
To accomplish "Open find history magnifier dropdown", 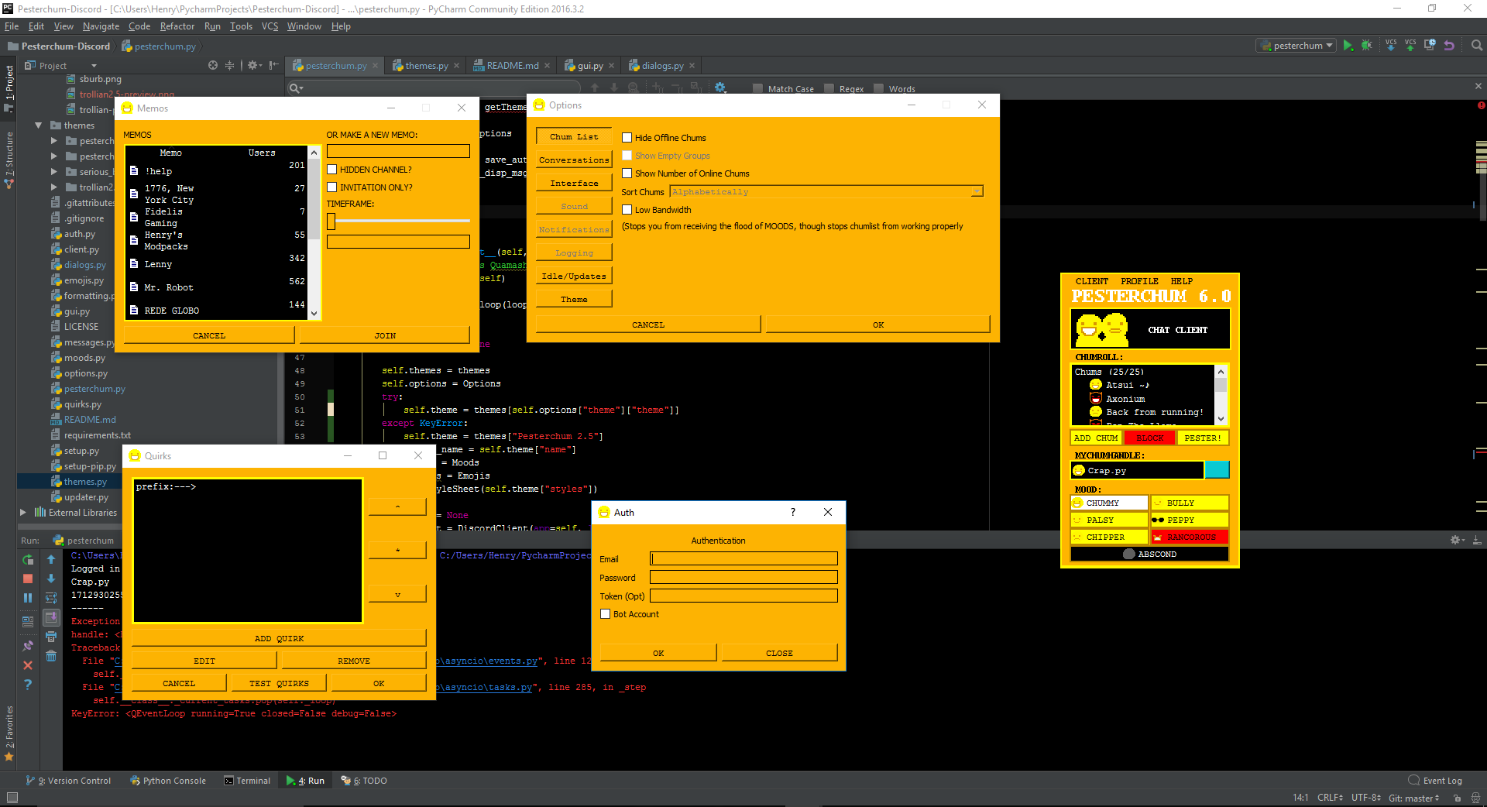I will [x=296, y=88].
